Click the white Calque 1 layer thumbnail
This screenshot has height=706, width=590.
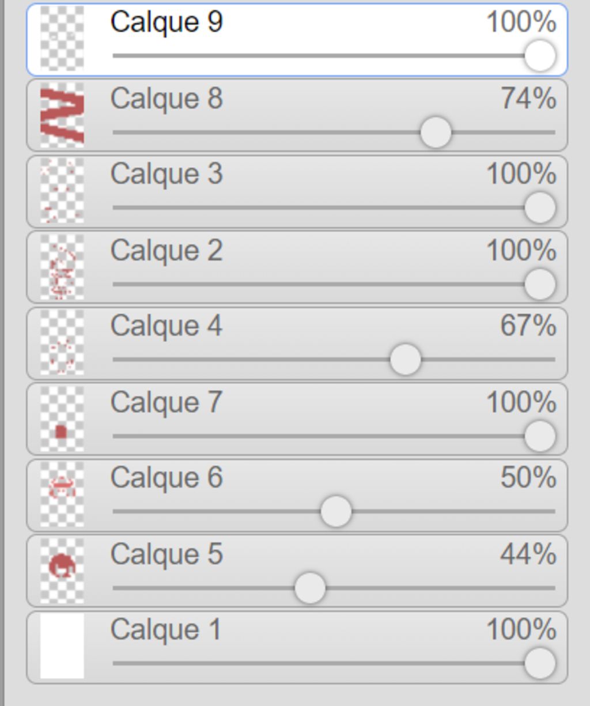[62, 646]
